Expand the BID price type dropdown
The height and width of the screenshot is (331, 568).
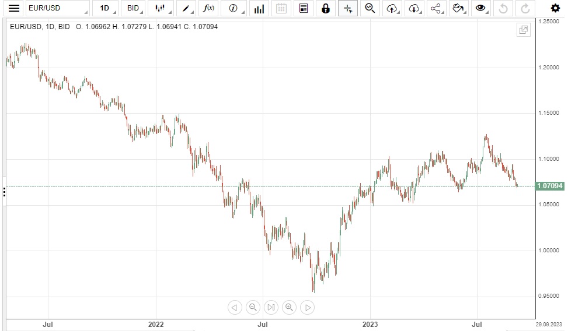pos(134,8)
